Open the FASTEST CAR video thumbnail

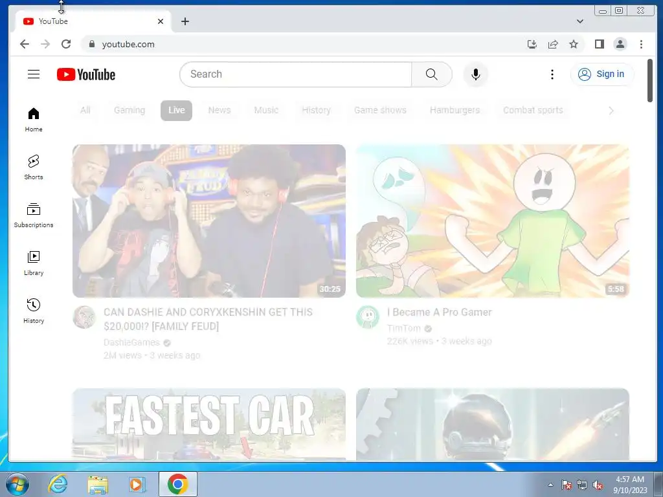pos(209,425)
